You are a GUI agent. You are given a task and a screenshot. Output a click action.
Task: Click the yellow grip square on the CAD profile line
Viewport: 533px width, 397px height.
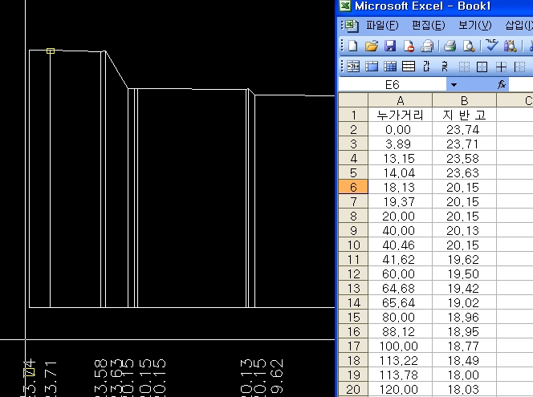point(51,51)
